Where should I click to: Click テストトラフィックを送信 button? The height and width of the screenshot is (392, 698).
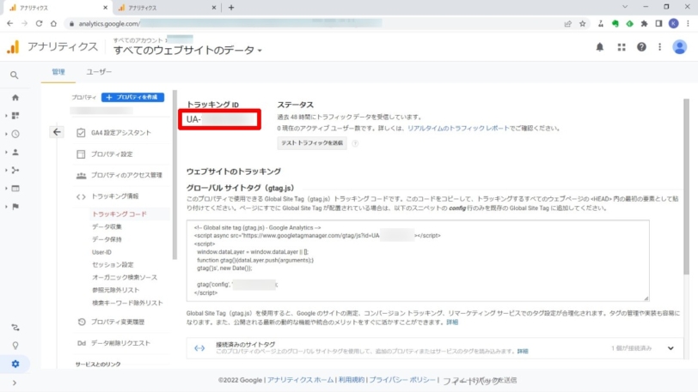click(312, 142)
